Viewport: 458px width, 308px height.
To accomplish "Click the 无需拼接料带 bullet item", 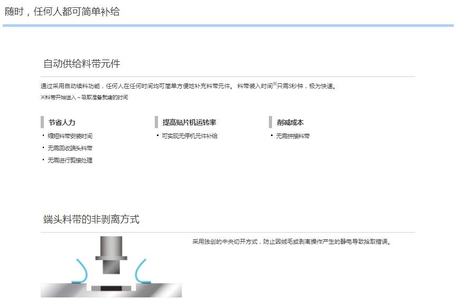I will [293, 136].
